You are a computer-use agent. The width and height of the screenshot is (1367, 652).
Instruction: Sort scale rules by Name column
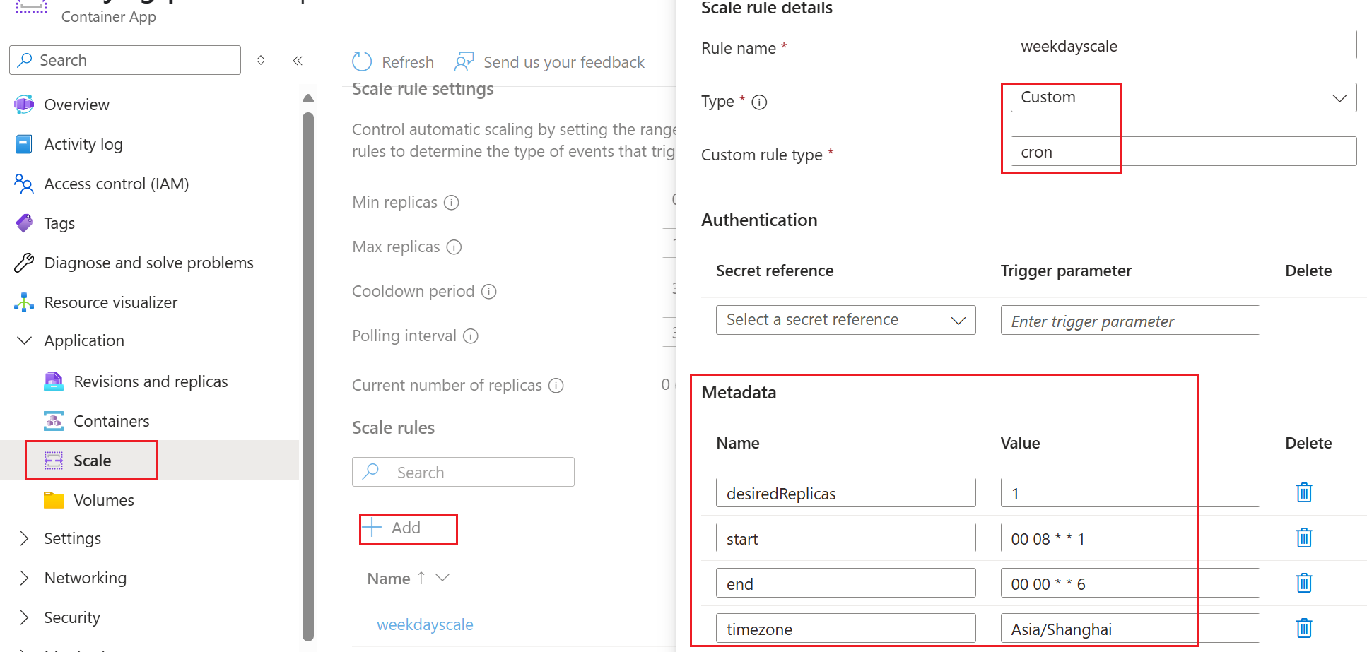tap(389, 579)
